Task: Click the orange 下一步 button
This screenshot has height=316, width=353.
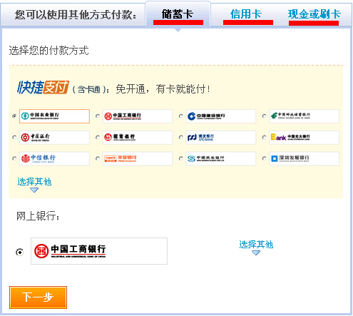Action: tap(38, 297)
